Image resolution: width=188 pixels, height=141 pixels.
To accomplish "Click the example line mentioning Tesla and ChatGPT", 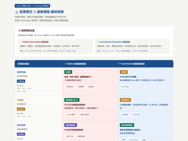I will coord(48,51).
